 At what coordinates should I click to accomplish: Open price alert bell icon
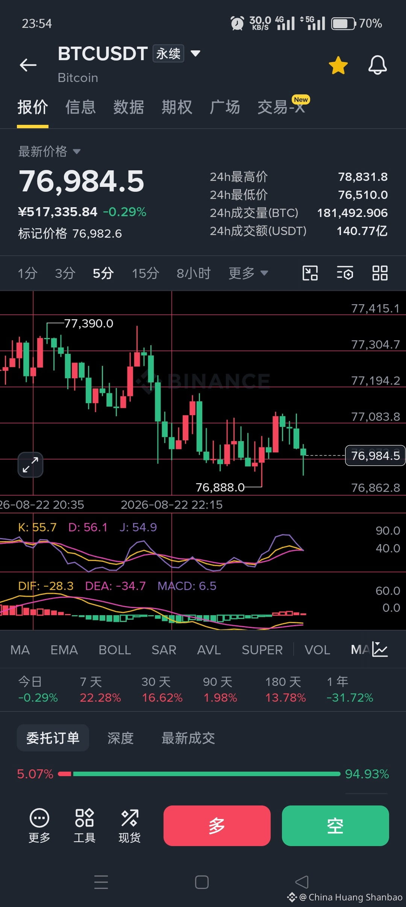(377, 65)
